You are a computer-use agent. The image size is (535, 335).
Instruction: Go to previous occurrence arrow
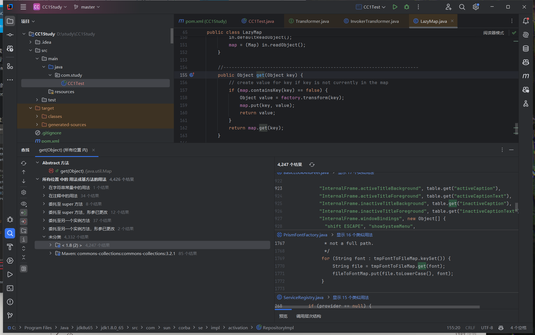pyautogui.click(x=24, y=172)
